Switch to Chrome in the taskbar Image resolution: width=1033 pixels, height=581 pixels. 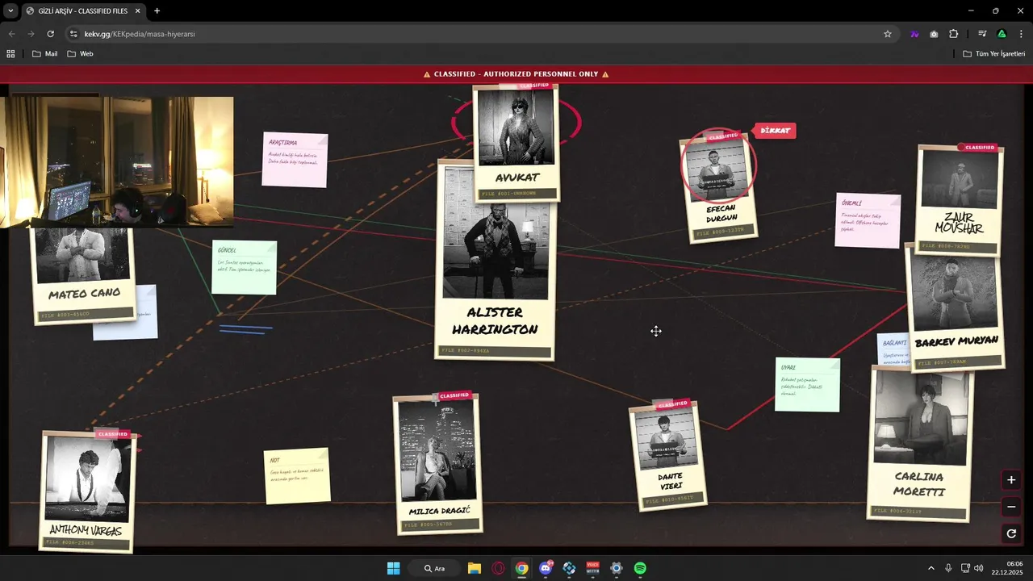point(522,568)
